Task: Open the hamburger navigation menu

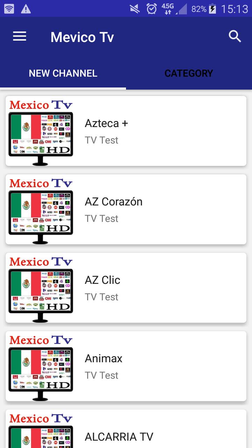Action: point(20,36)
